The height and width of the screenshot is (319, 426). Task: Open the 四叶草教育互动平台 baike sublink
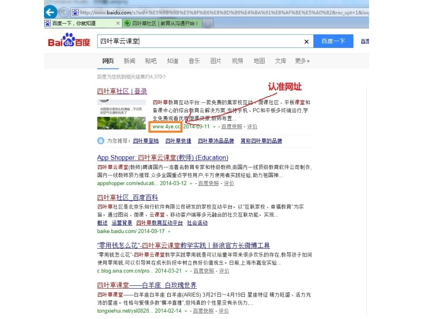coord(160,223)
